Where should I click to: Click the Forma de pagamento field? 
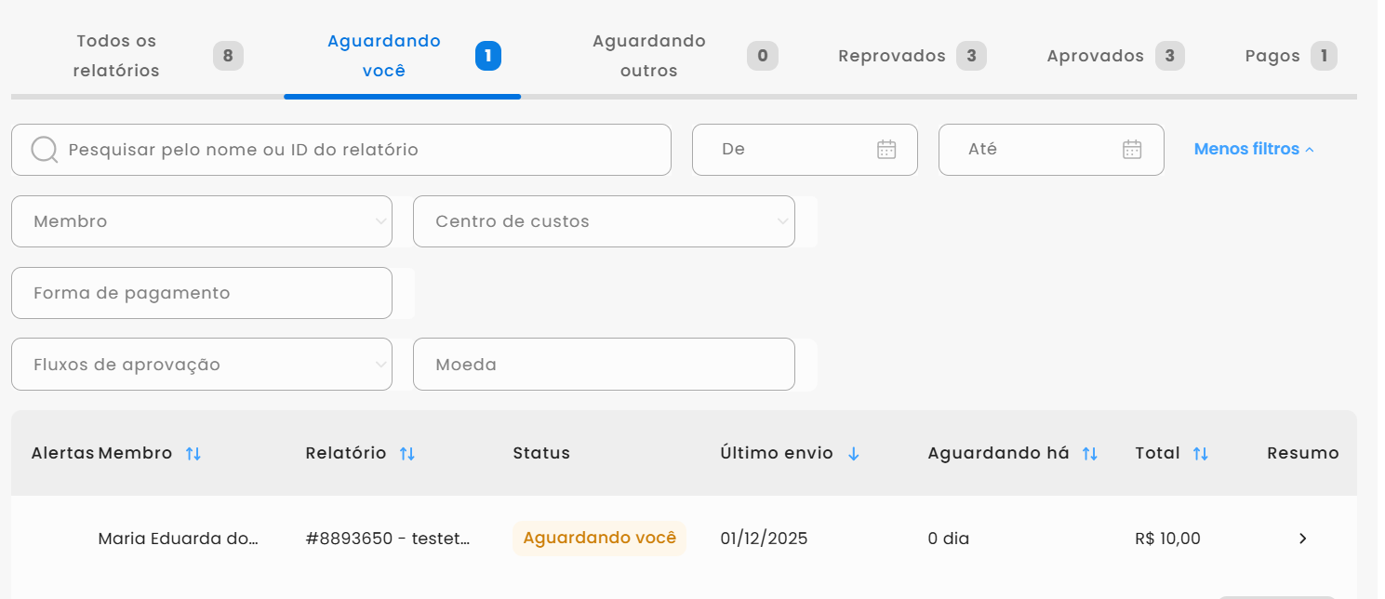tap(202, 293)
